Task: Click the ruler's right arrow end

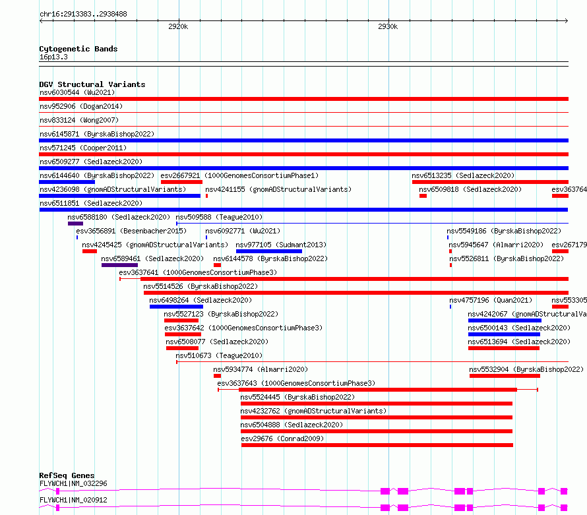Action: pos(567,21)
